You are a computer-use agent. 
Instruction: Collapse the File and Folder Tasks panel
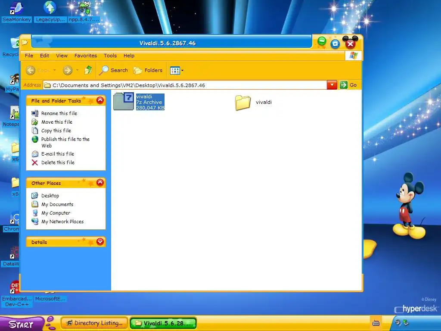pos(100,100)
